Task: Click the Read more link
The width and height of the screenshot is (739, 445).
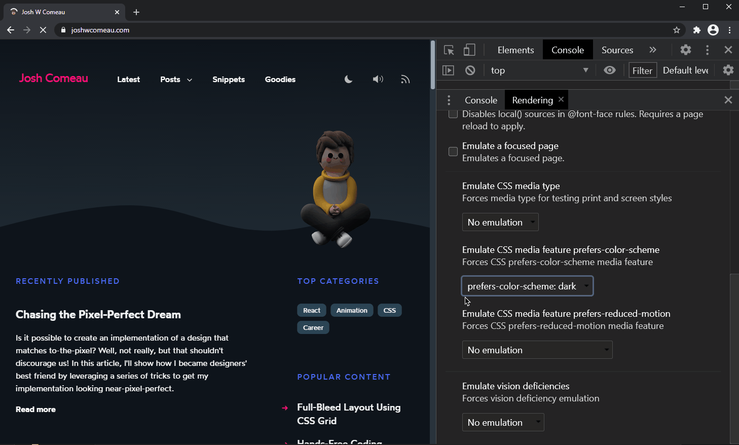Action: 35,409
